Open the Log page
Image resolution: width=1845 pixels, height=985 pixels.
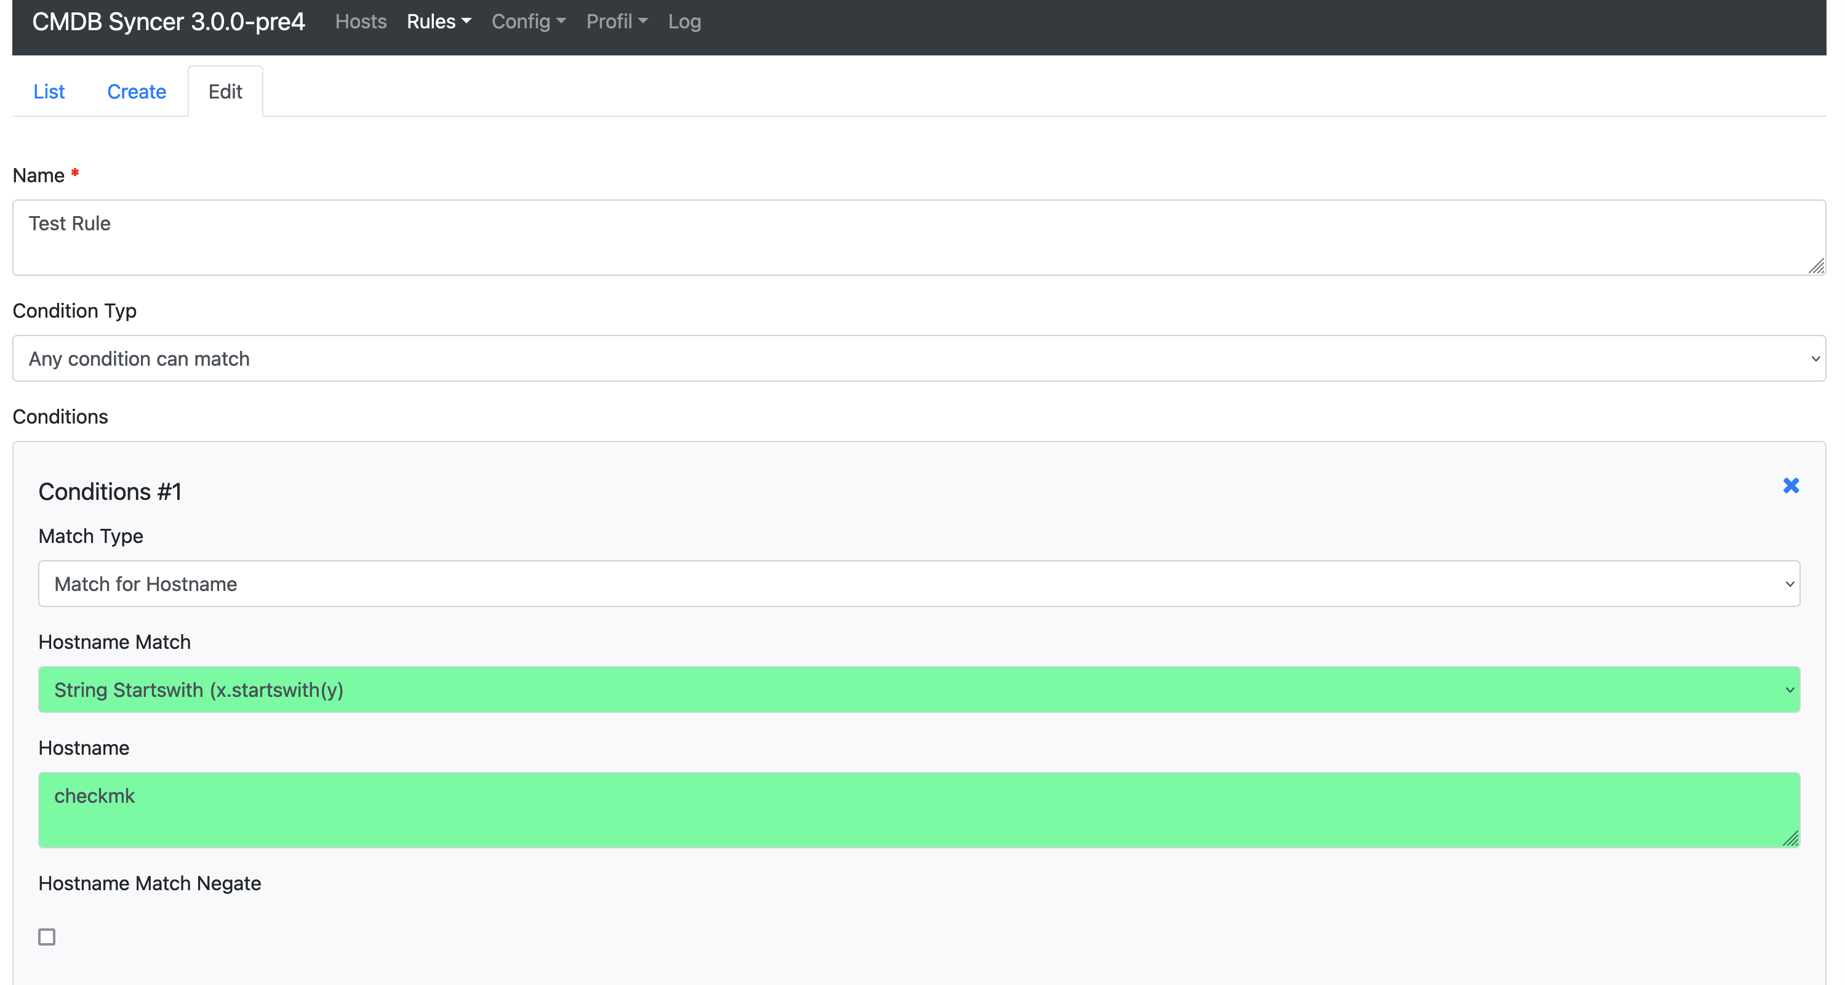pyautogui.click(x=684, y=22)
